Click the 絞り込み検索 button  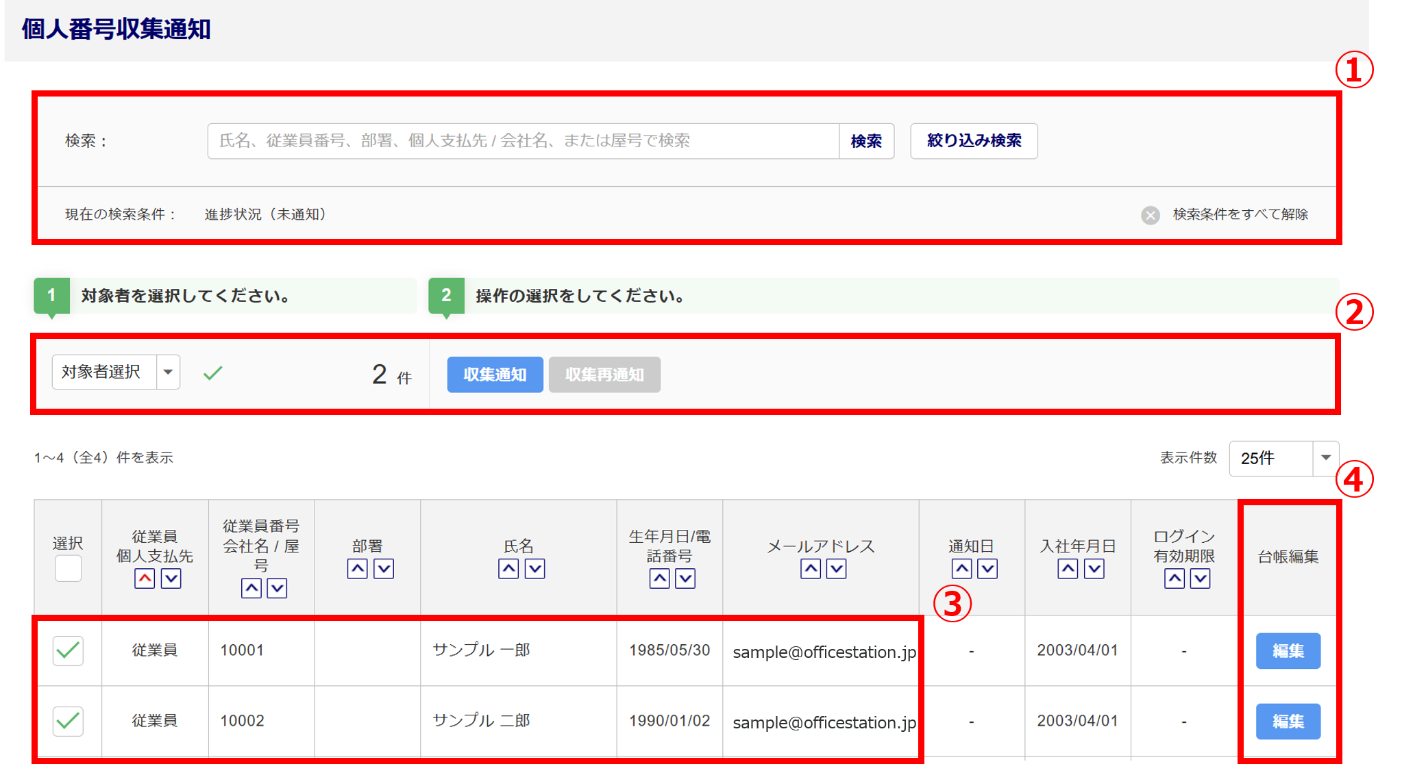coord(973,141)
